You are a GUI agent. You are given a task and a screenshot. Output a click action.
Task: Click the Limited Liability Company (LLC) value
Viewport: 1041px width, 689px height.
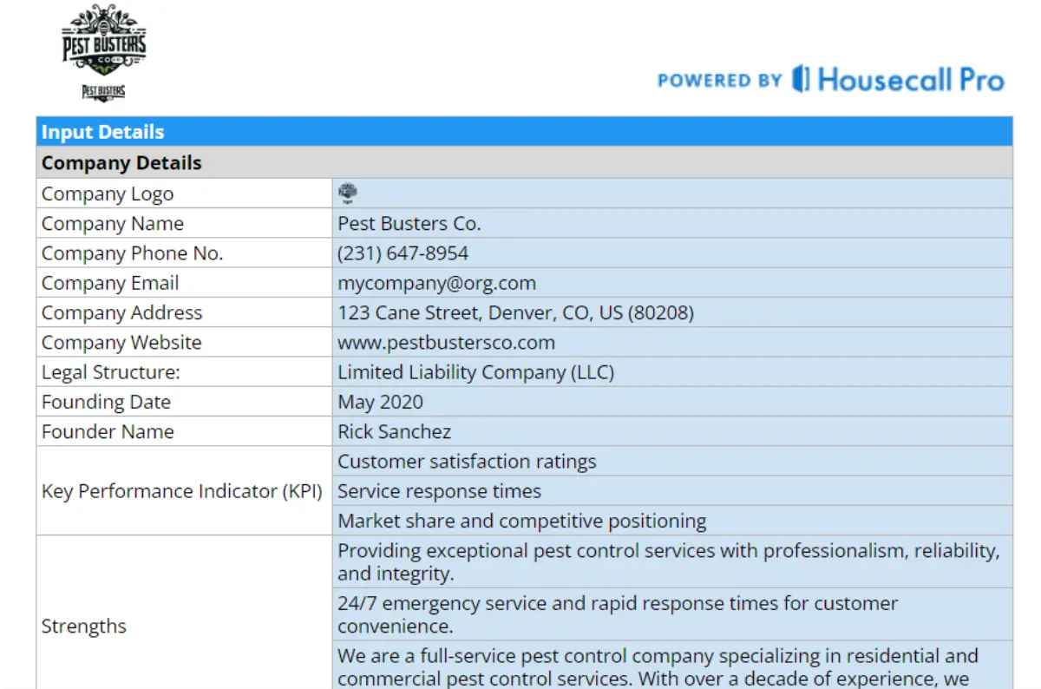(x=475, y=372)
